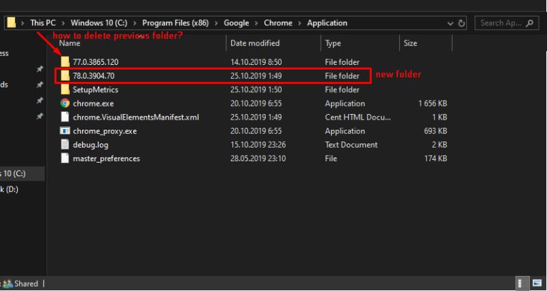Jump to Chrome breadcrumb segment

click(x=278, y=23)
